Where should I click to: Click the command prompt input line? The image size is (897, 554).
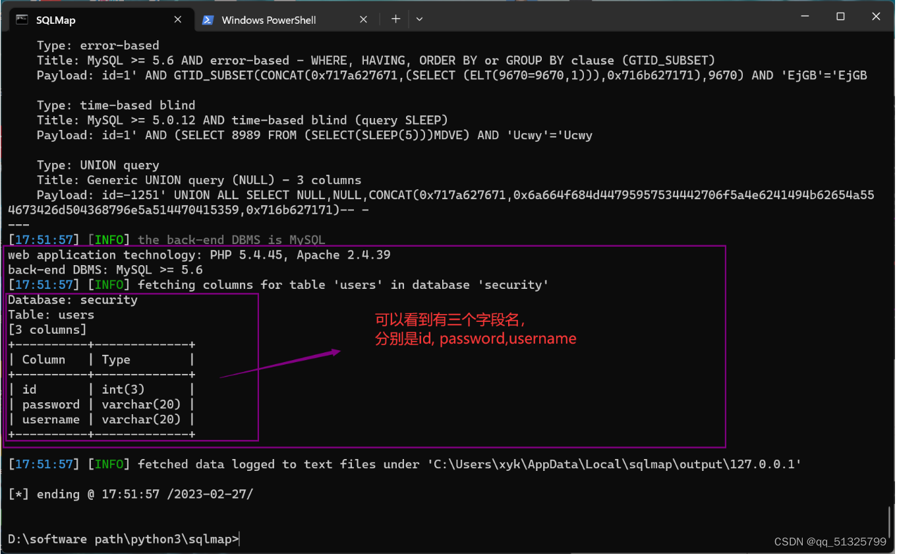pos(125,539)
